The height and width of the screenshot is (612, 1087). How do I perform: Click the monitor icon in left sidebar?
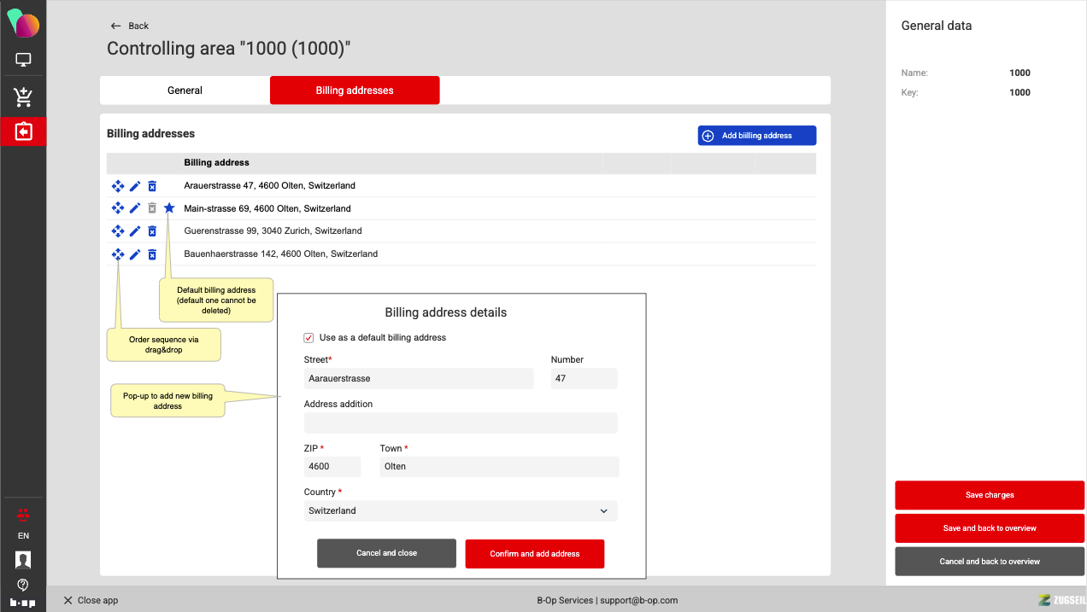tap(23, 61)
